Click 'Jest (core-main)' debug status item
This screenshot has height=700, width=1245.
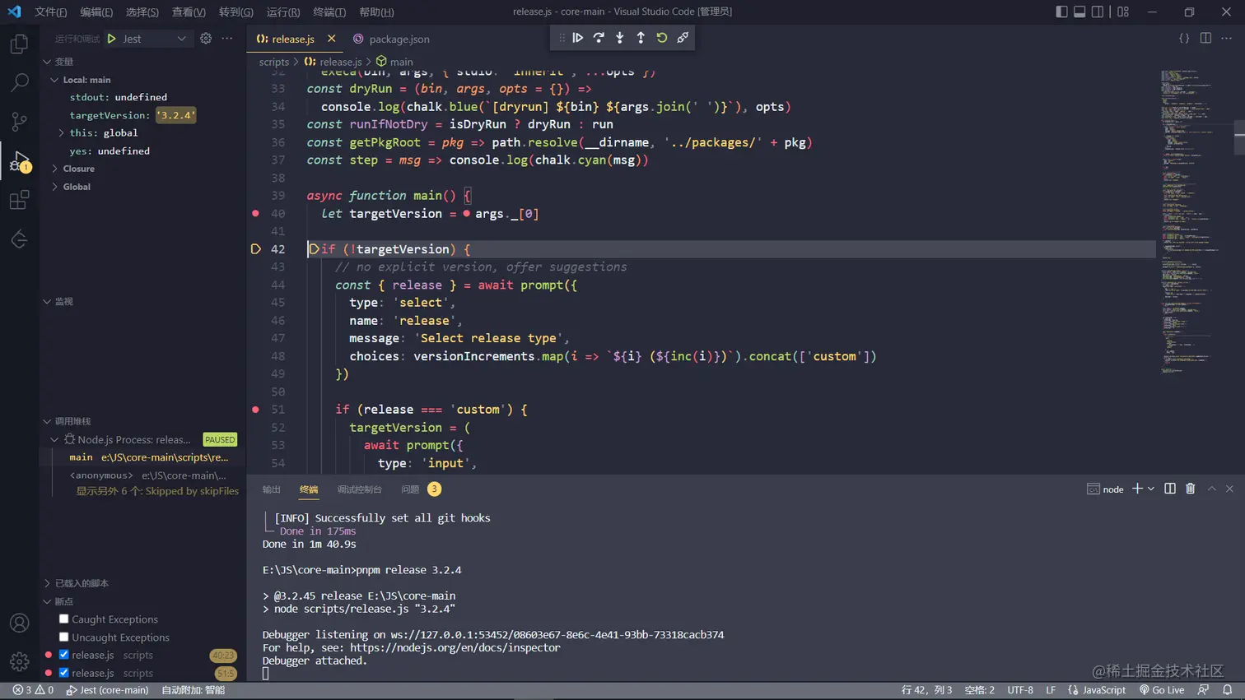coord(107,690)
